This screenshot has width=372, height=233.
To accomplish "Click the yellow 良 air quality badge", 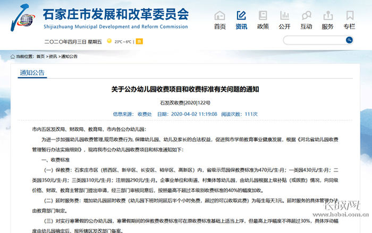I will [139, 41].
